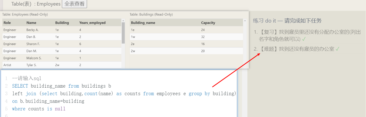
Task: Click capacity value 16
Action: pyautogui.click(x=203, y=44)
